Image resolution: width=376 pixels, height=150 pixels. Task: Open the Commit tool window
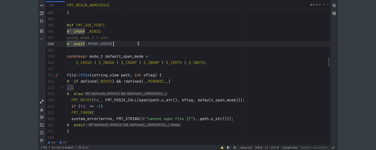click(x=42, y=5)
